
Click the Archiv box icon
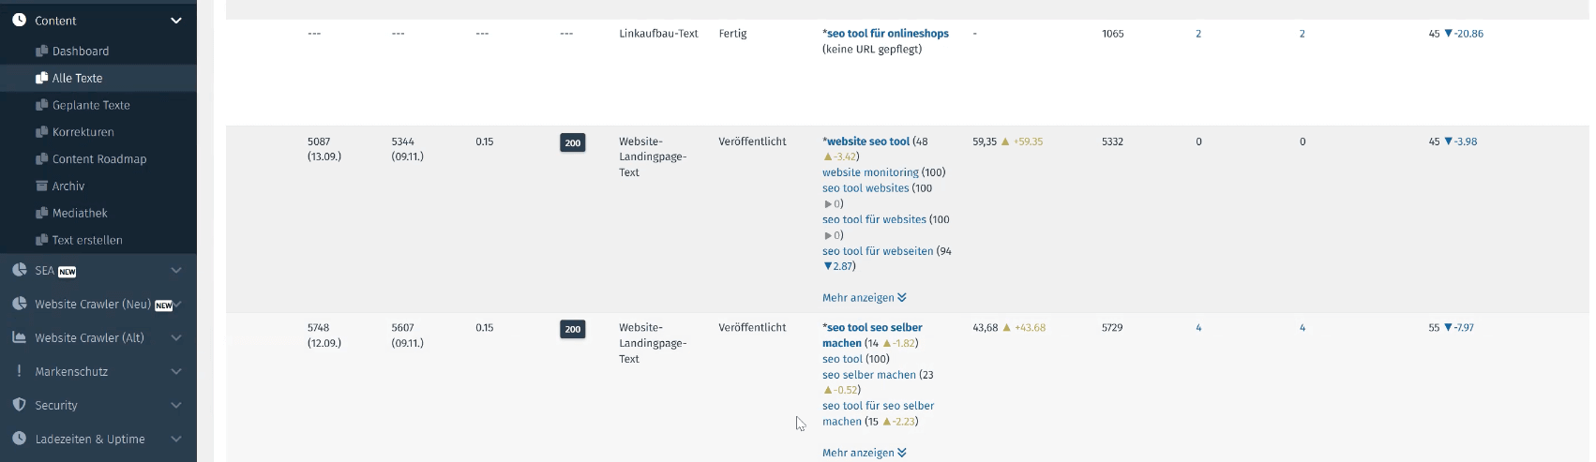tap(41, 186)
